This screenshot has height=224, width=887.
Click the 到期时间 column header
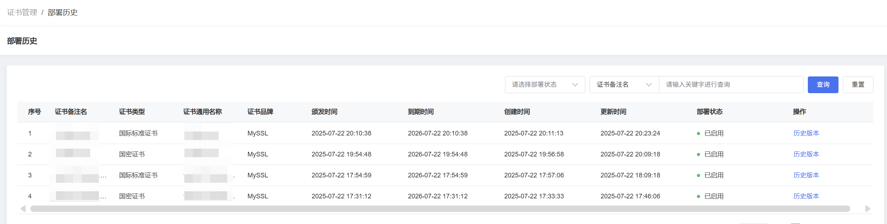(x=421, y=112)
